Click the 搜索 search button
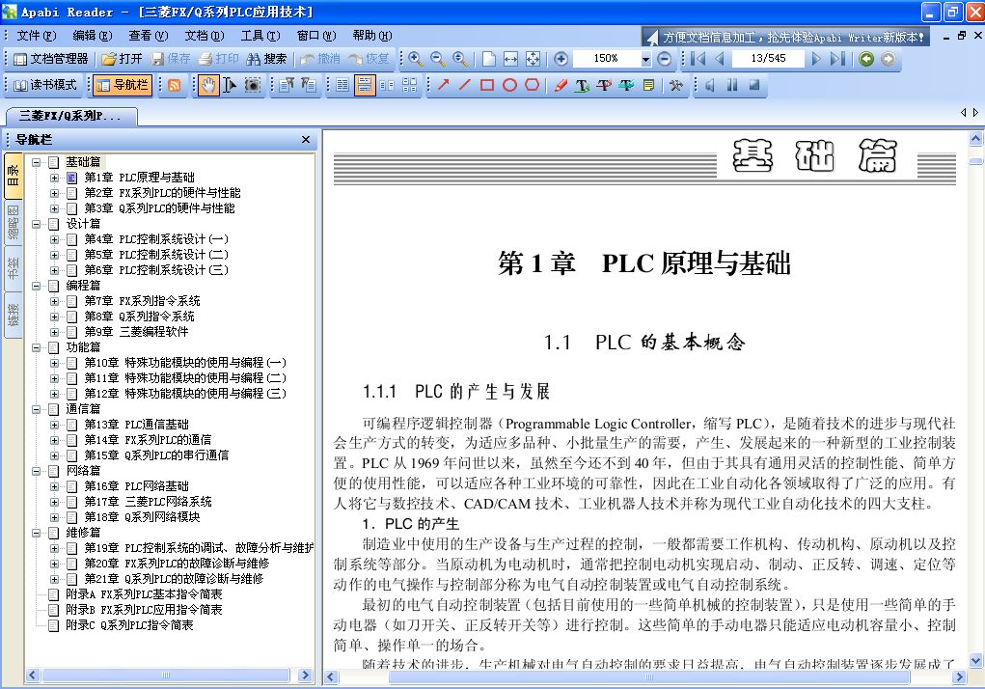 [266, 59]
